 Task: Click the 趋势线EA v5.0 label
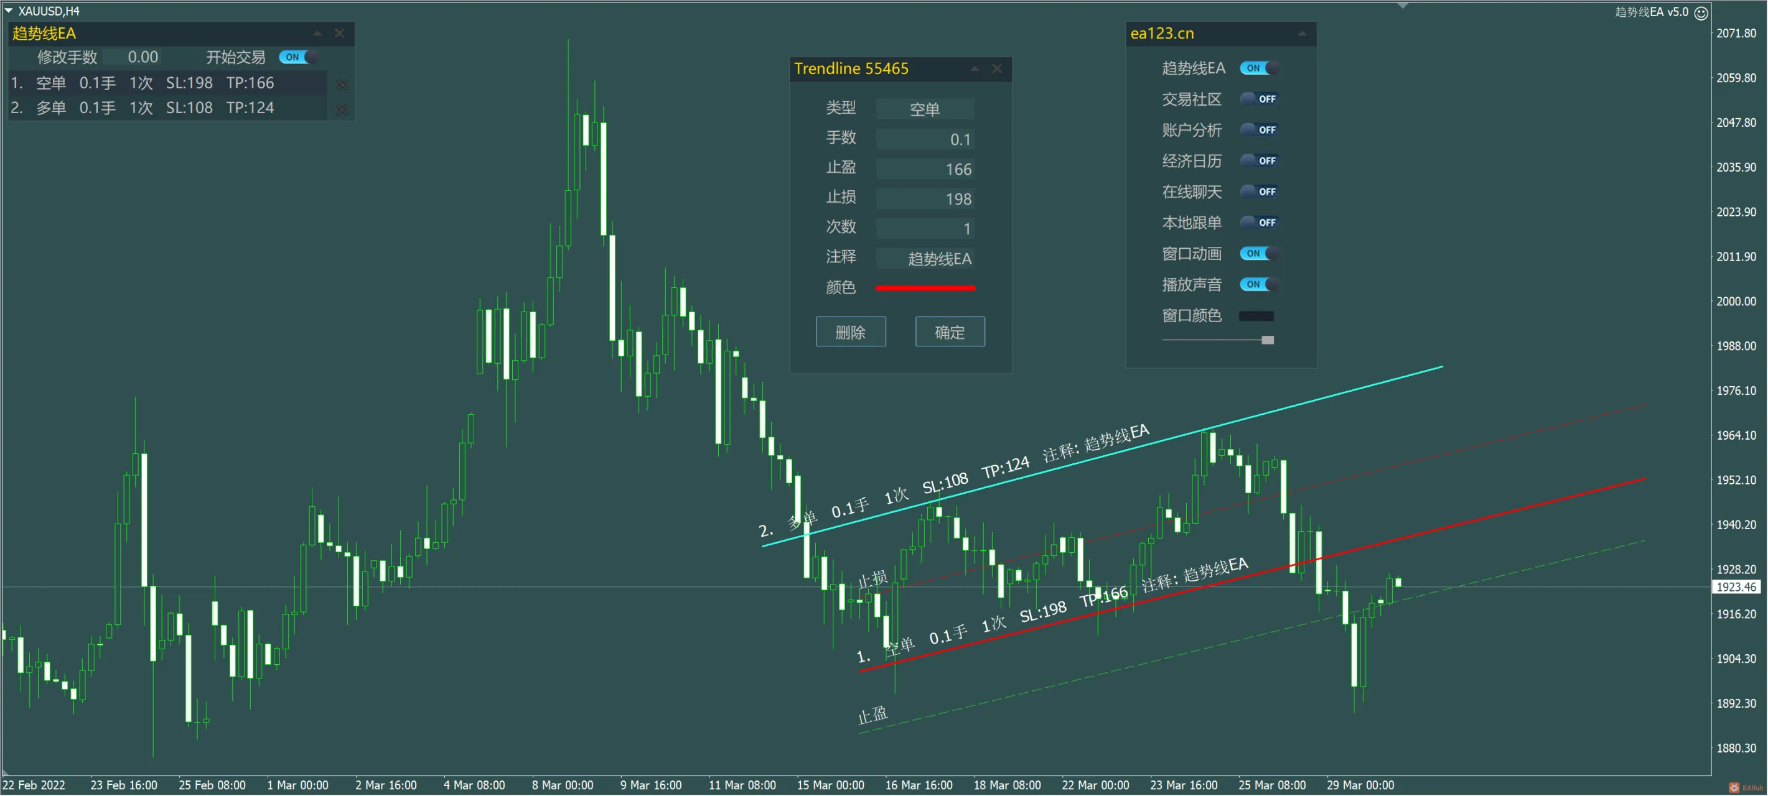pyautogui.click(x=1652, y=12)
